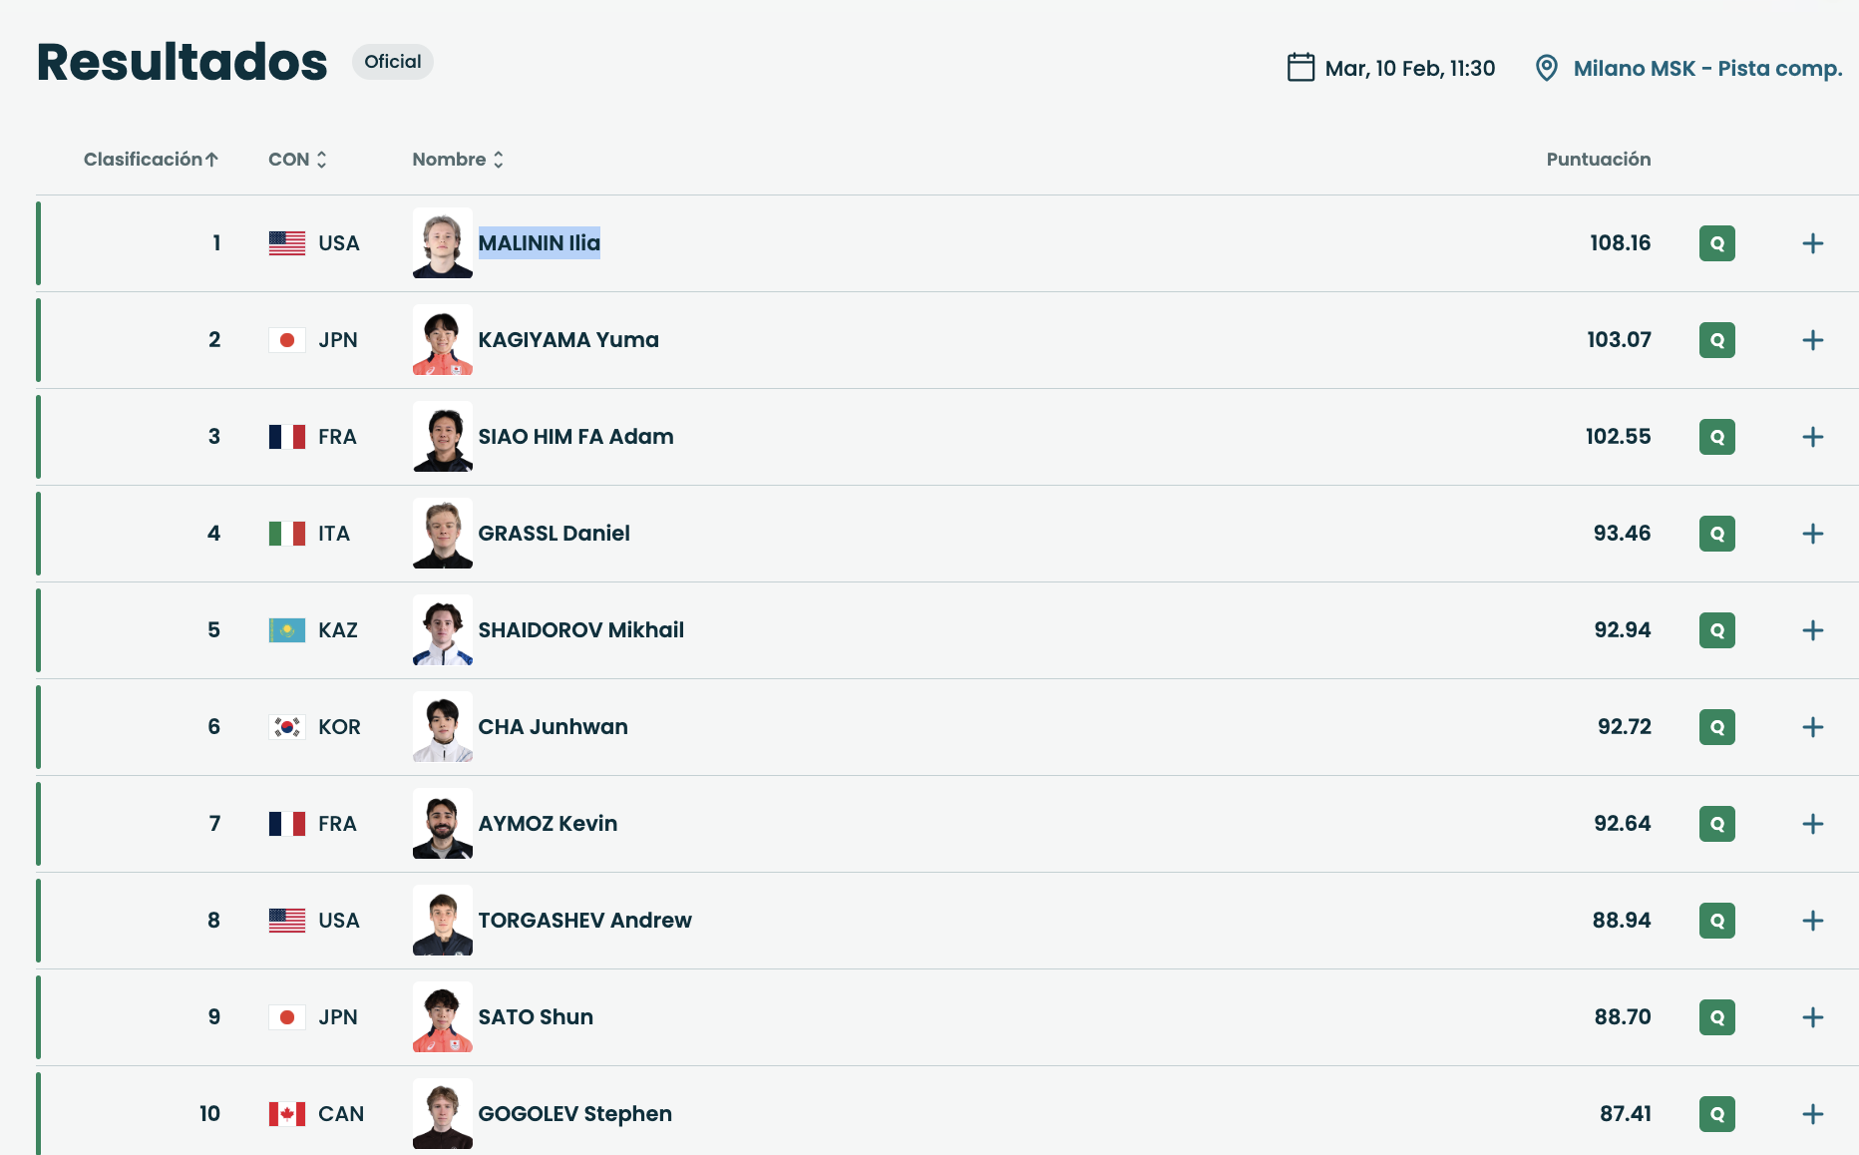The image size is (1859, 1155).
Task: Click the USA flag in Malinin's row
Action: click(x=287, y=243)
